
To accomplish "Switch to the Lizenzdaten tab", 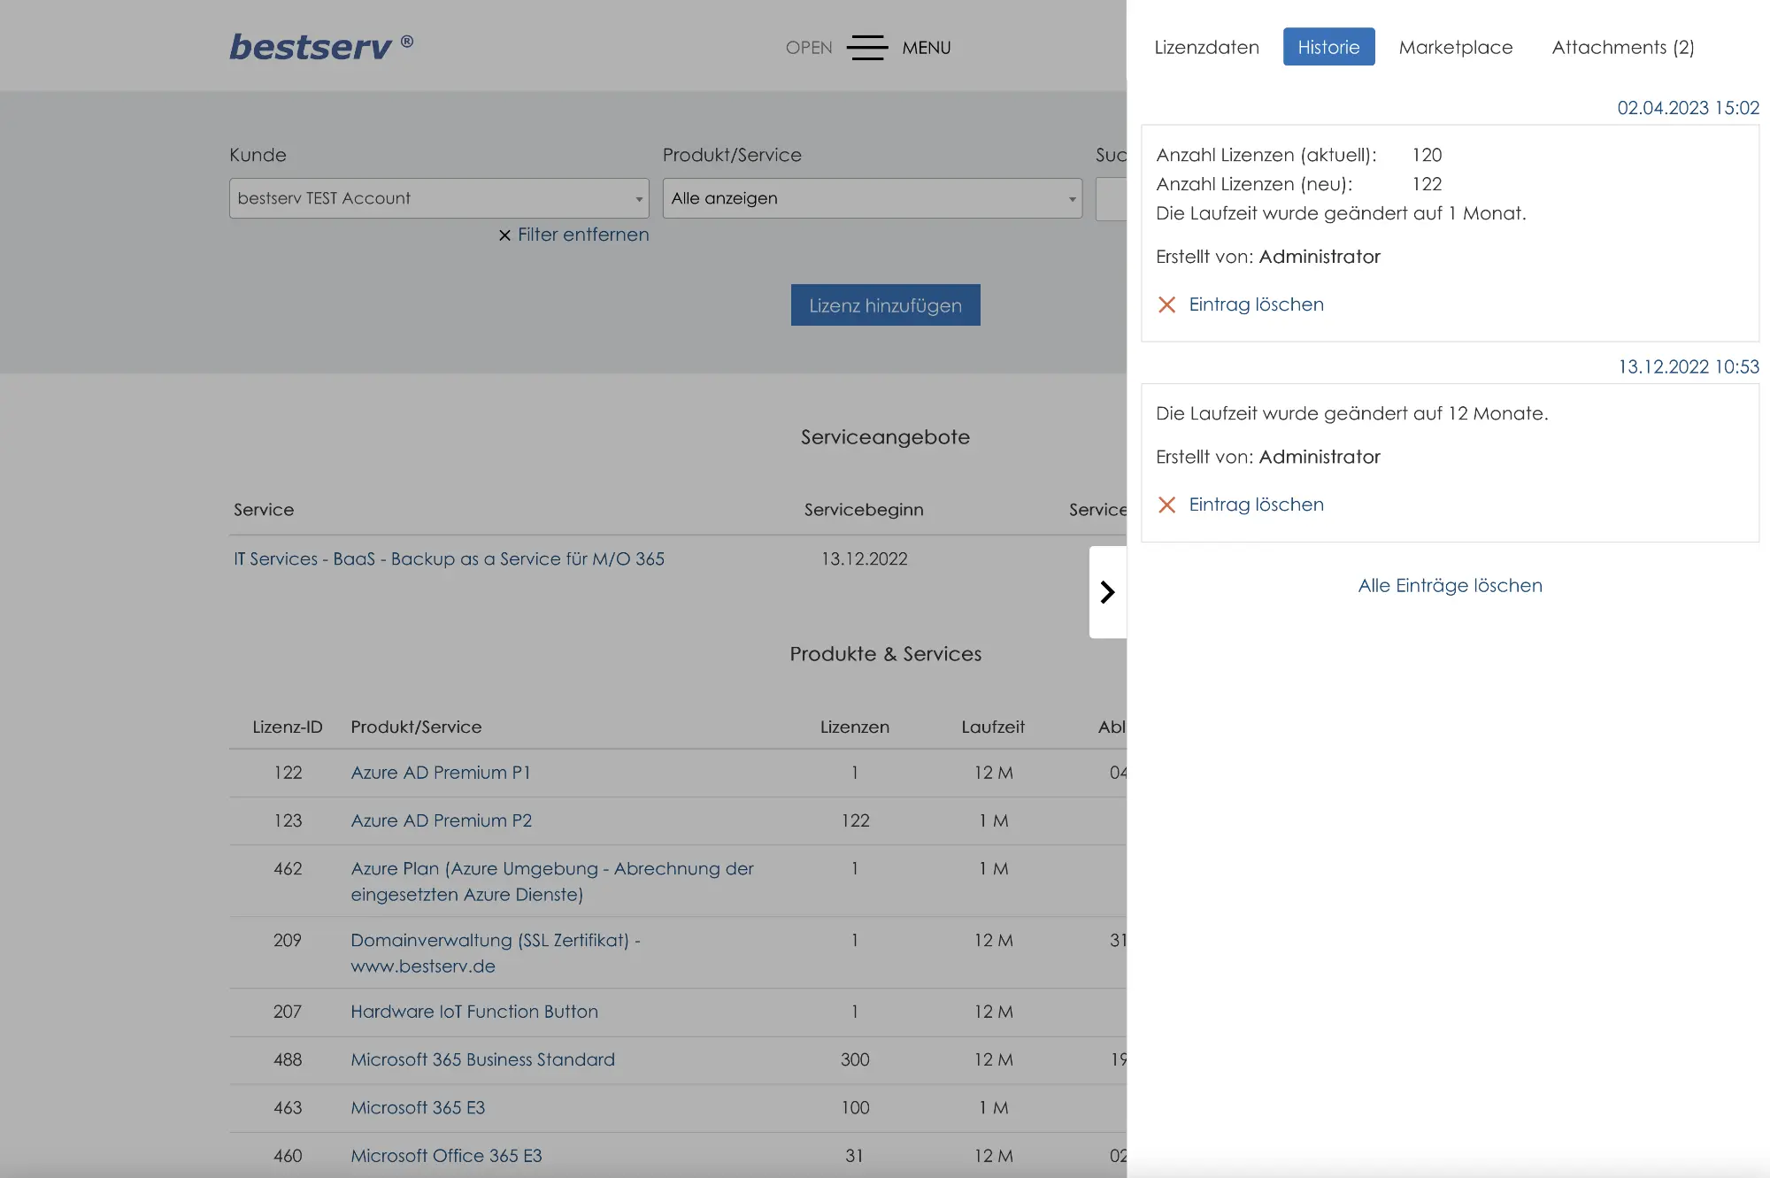I will pyautogui.click(x=1206, y=47).
